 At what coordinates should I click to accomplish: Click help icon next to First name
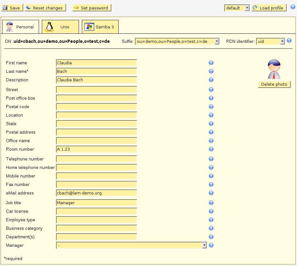(211, 63)
